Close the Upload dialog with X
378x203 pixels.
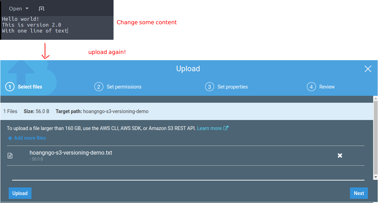coord(368,69)
